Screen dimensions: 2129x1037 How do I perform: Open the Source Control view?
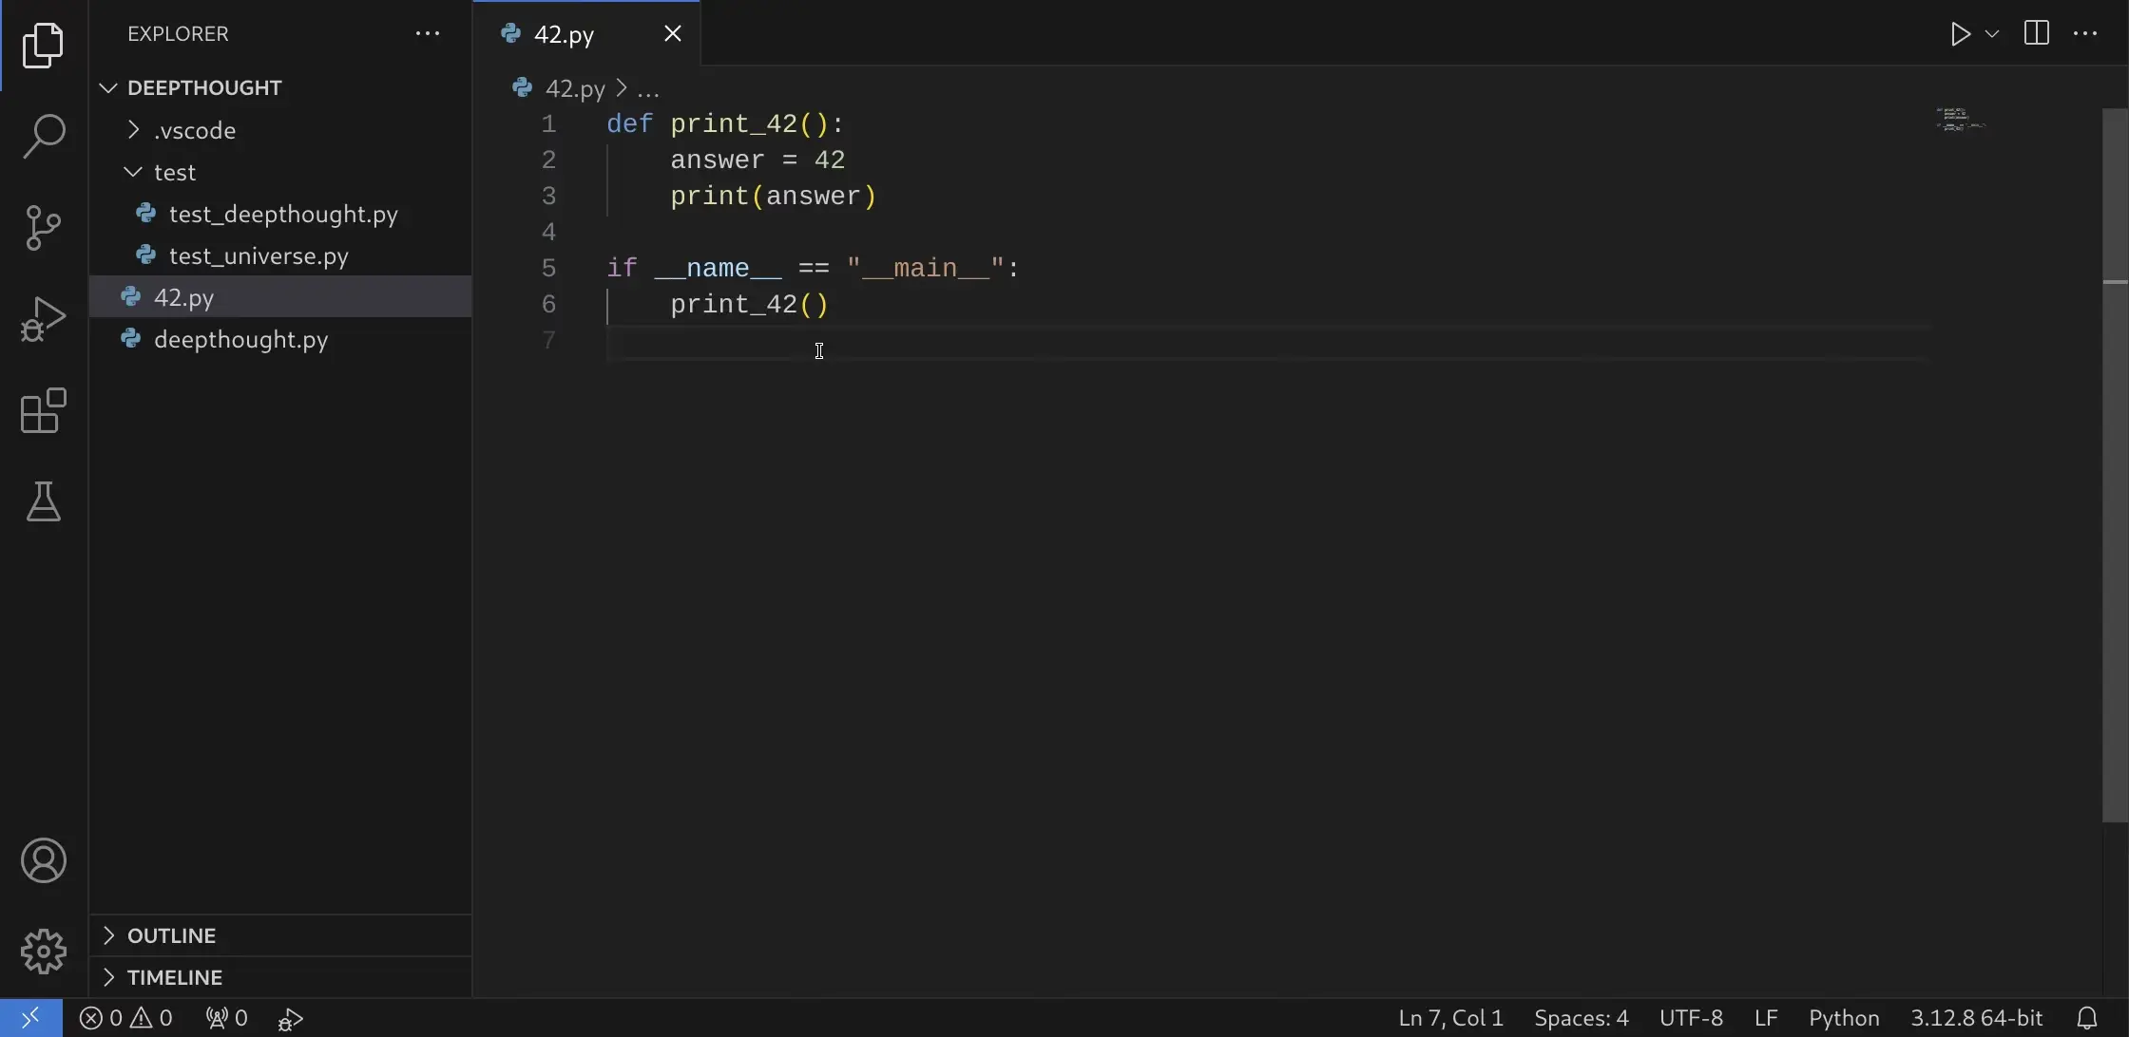pyautogui.click(x=42, y=227)
